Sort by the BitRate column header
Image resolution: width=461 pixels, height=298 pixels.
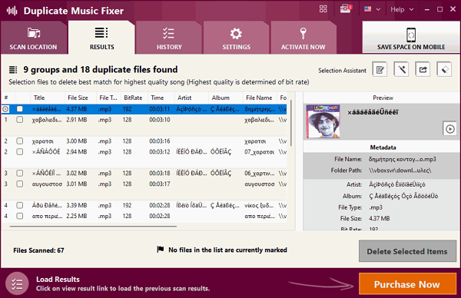(x=134, y=98)
